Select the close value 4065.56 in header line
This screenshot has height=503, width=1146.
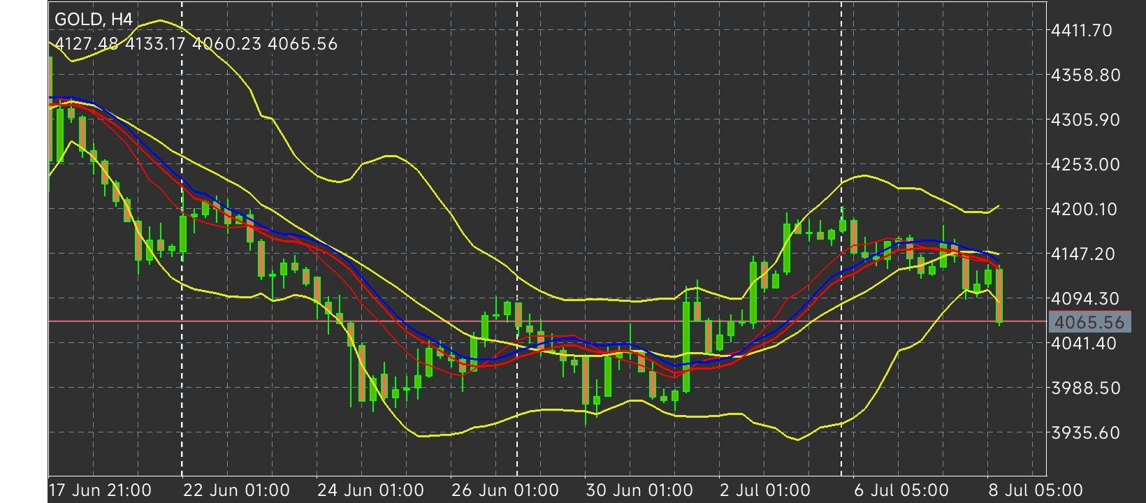(303, 44)
